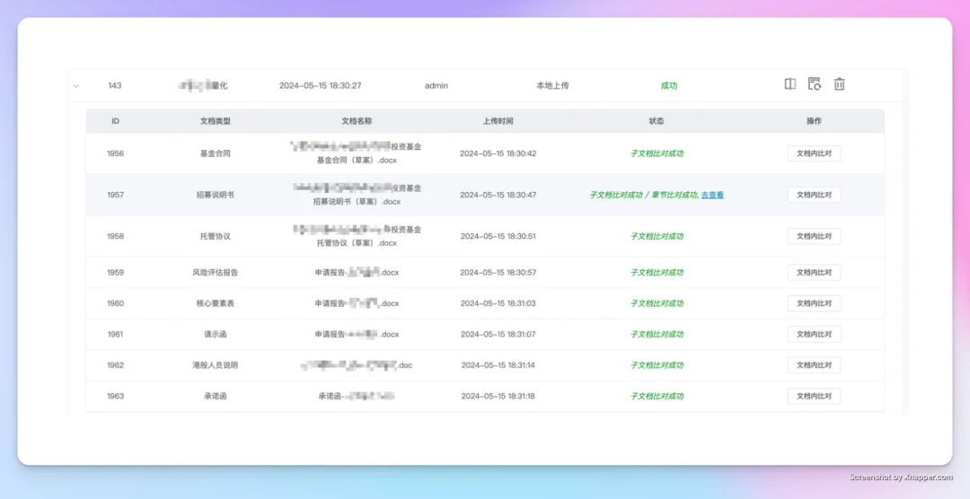This screenshot has height=499, width=970.
Task: Click 文档内比对 for 请示函 row 1961
Action: (814, 334)
